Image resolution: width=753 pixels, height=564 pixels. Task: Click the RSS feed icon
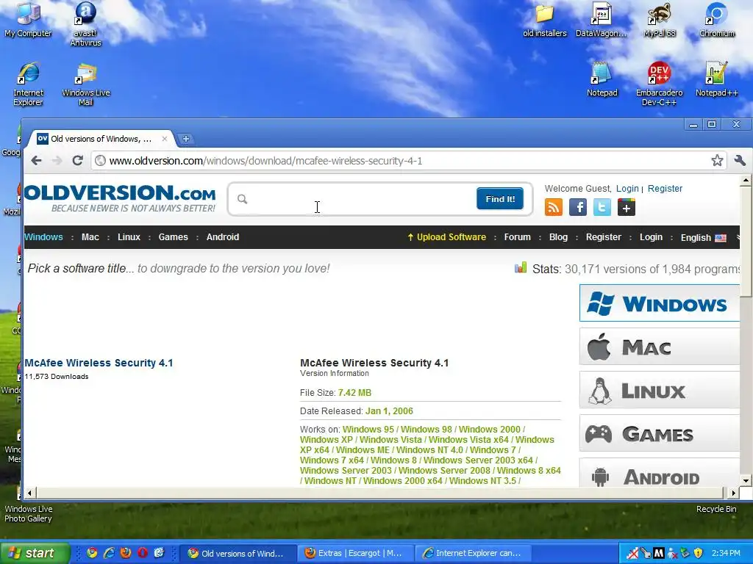[554, 207]
